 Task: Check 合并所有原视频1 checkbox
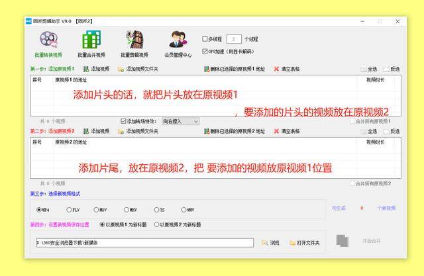352,121
